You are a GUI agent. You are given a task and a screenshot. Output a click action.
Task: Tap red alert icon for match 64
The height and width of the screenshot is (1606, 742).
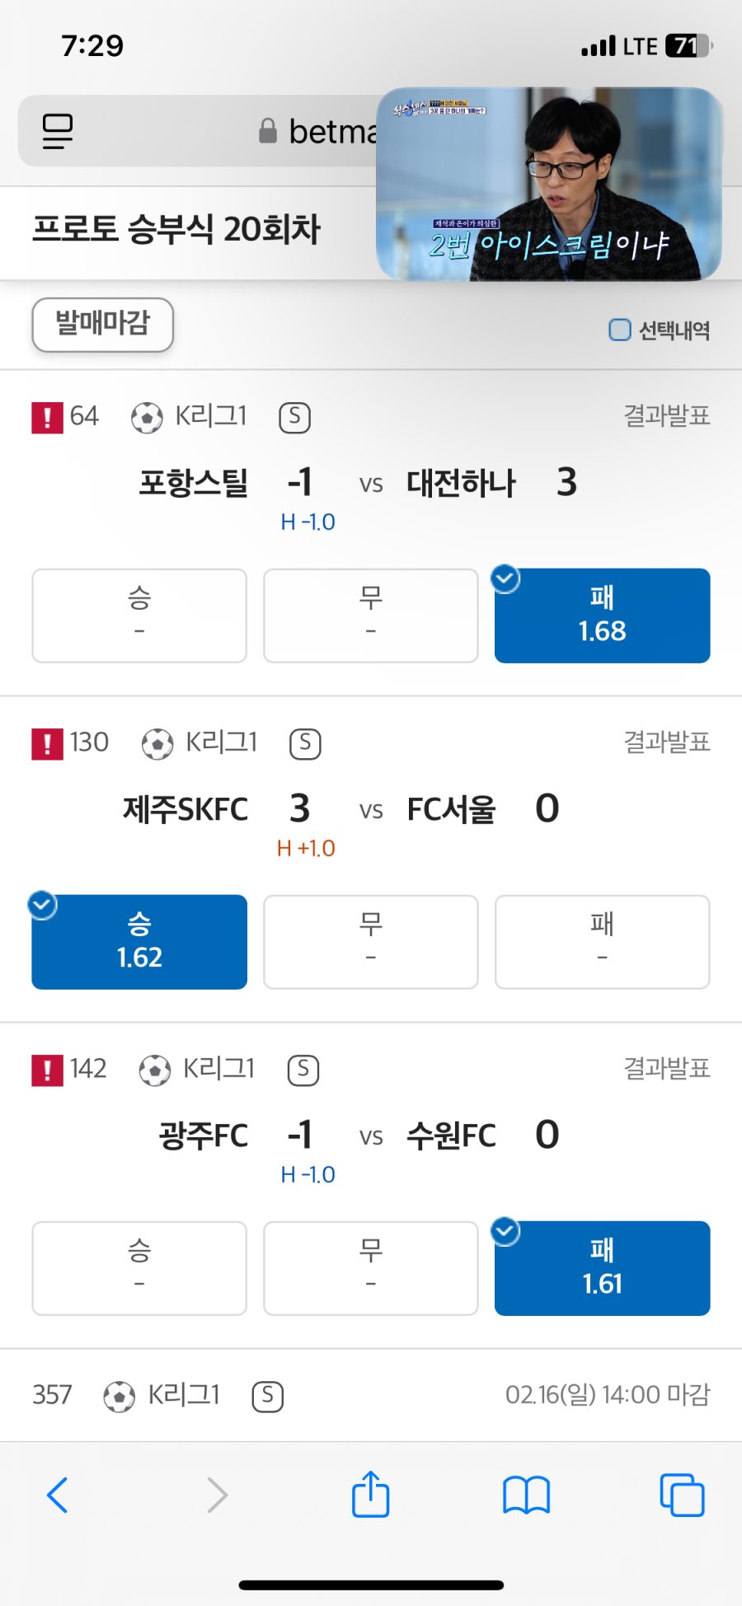[x=47, y=417]
